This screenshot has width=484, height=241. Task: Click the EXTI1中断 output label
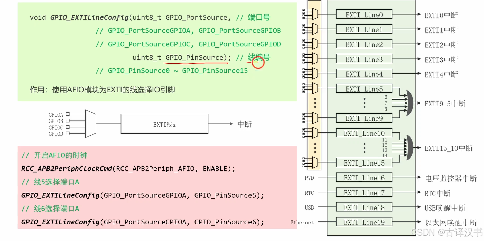(441, 30)
